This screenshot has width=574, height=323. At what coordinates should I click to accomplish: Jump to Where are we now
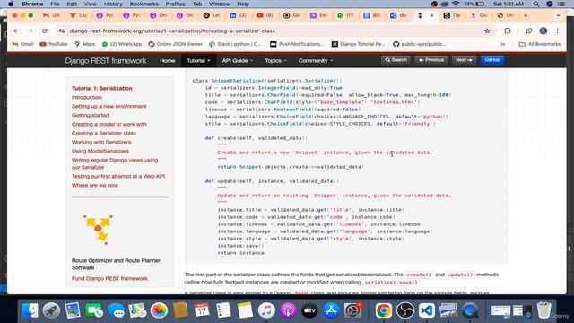[95, 186]
